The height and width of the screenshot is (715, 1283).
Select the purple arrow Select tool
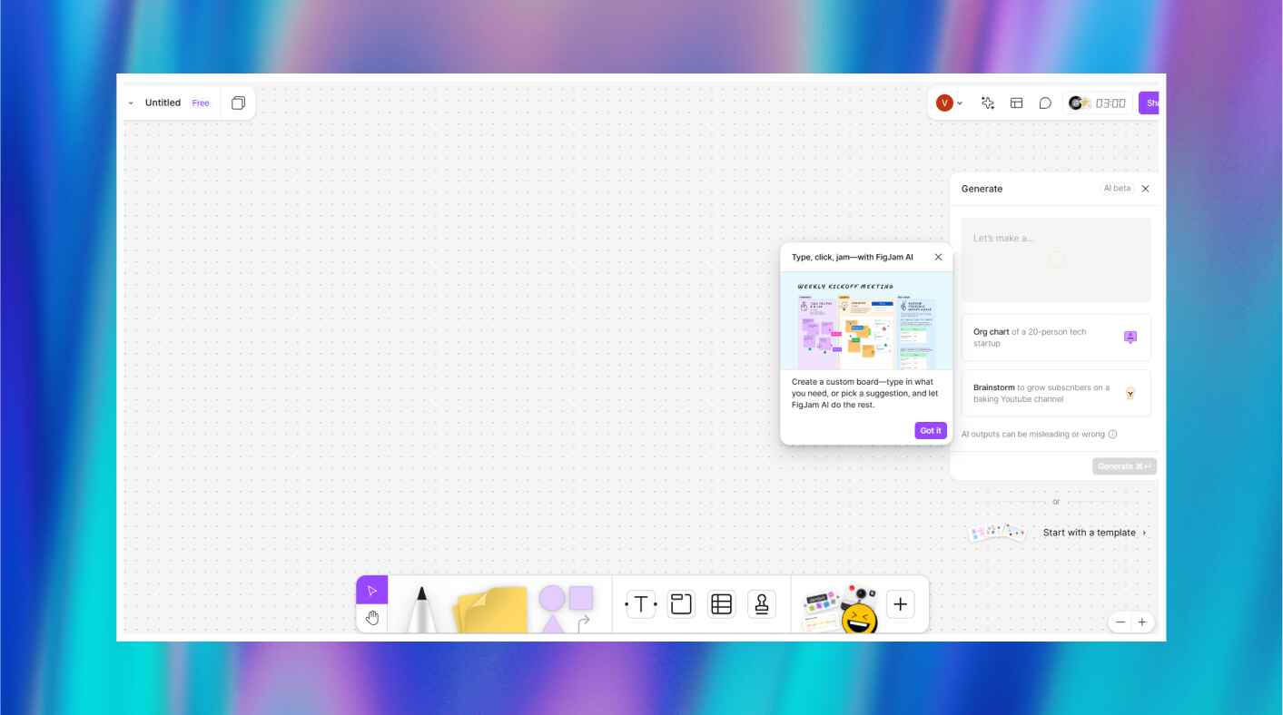point(371,591)
